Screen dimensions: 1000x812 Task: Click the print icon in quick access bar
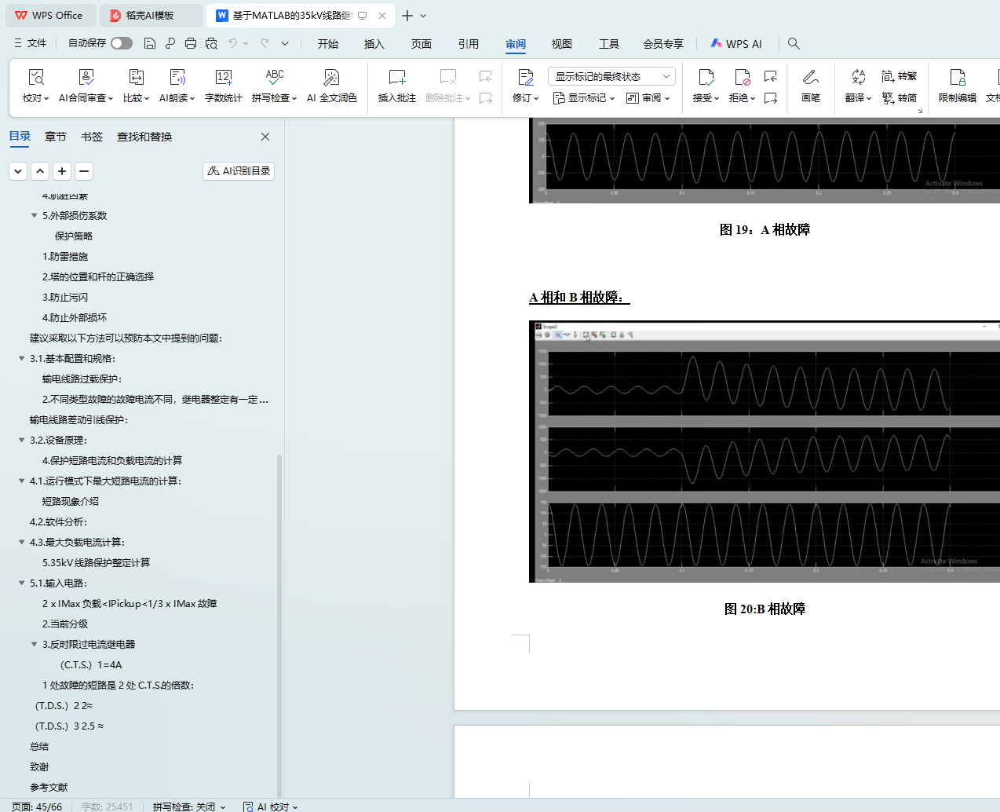coord(190,44)
